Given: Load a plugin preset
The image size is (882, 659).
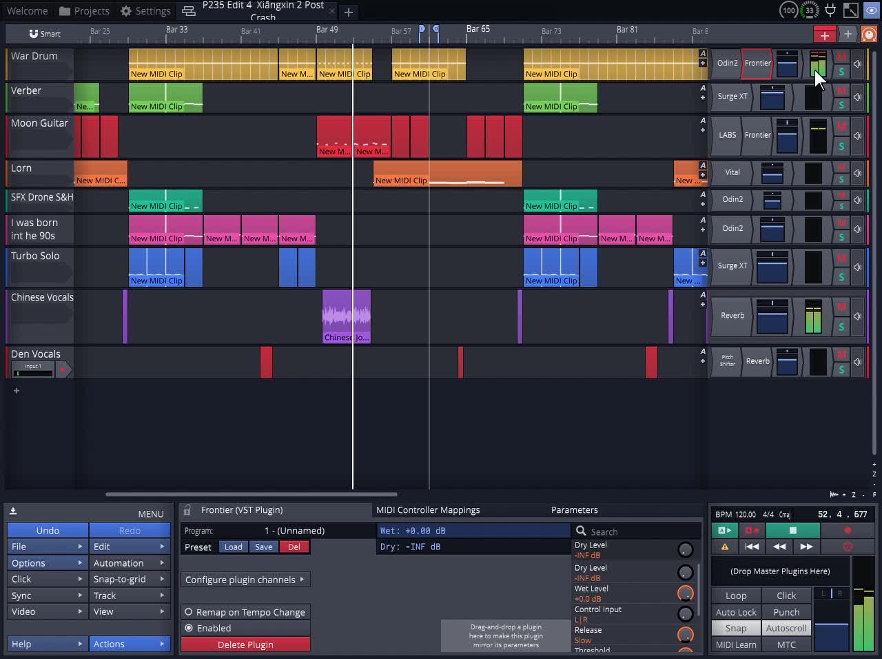Looking at the screenshot, I should 234,547.
